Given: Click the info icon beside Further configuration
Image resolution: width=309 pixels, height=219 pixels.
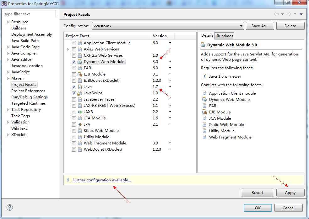Looking at the screenshot, I should (68, 180).
